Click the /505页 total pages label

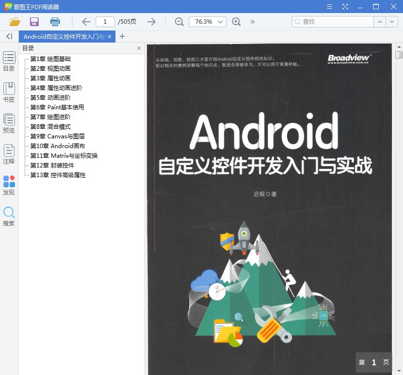[x=127, y=22]
